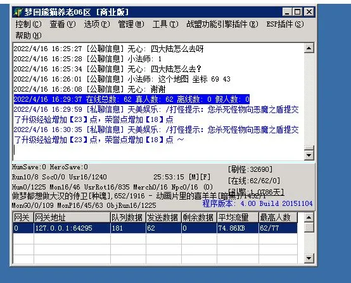The width and height of the screenshot is (351, 283).
Task: Open the 控制(C) menu
Action: pyautogui.click(x=29, y=24)
